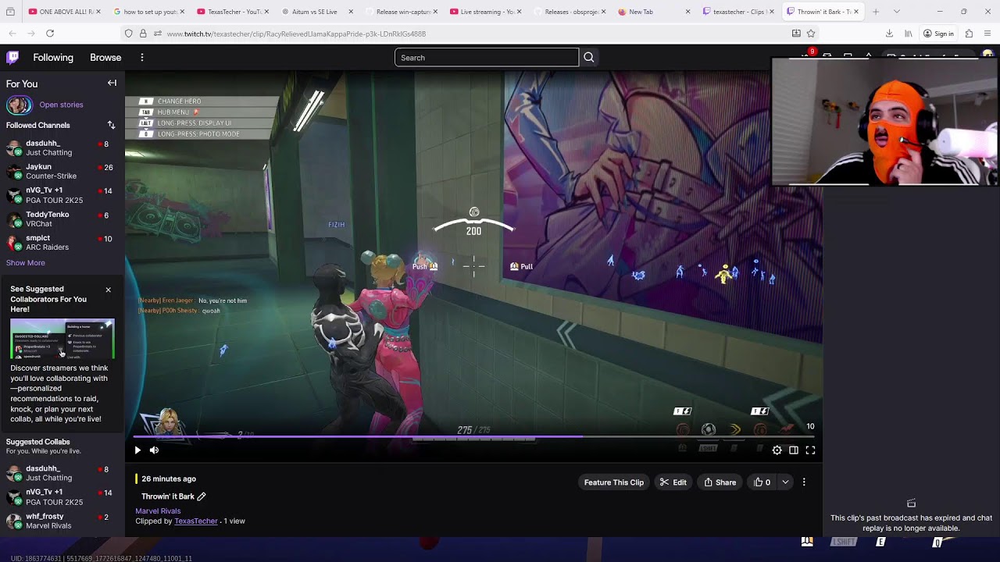This screenshot has height=562, width=1000.
Task: Open Jaykun Counter-Strike channel
Action: pyautogui.click(x=62, y=171)
